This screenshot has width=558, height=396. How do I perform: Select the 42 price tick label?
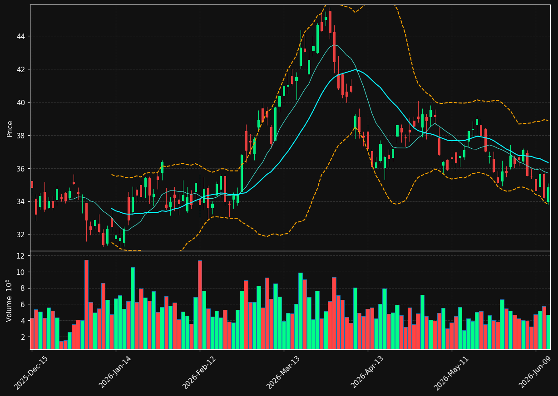(x=22, y=69)
